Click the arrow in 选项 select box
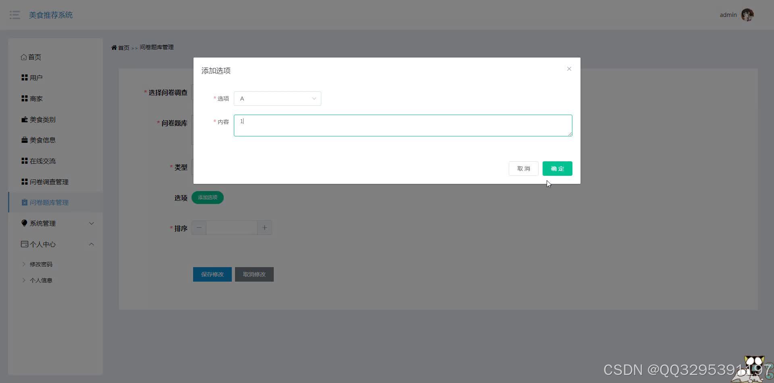 pyautogui.click(x=314, y=99)
